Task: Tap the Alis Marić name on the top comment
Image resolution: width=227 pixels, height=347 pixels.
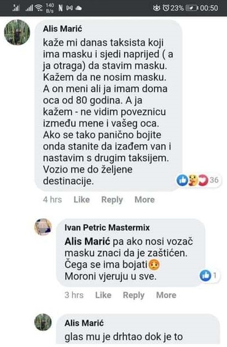Action: [x=63, y=28]
